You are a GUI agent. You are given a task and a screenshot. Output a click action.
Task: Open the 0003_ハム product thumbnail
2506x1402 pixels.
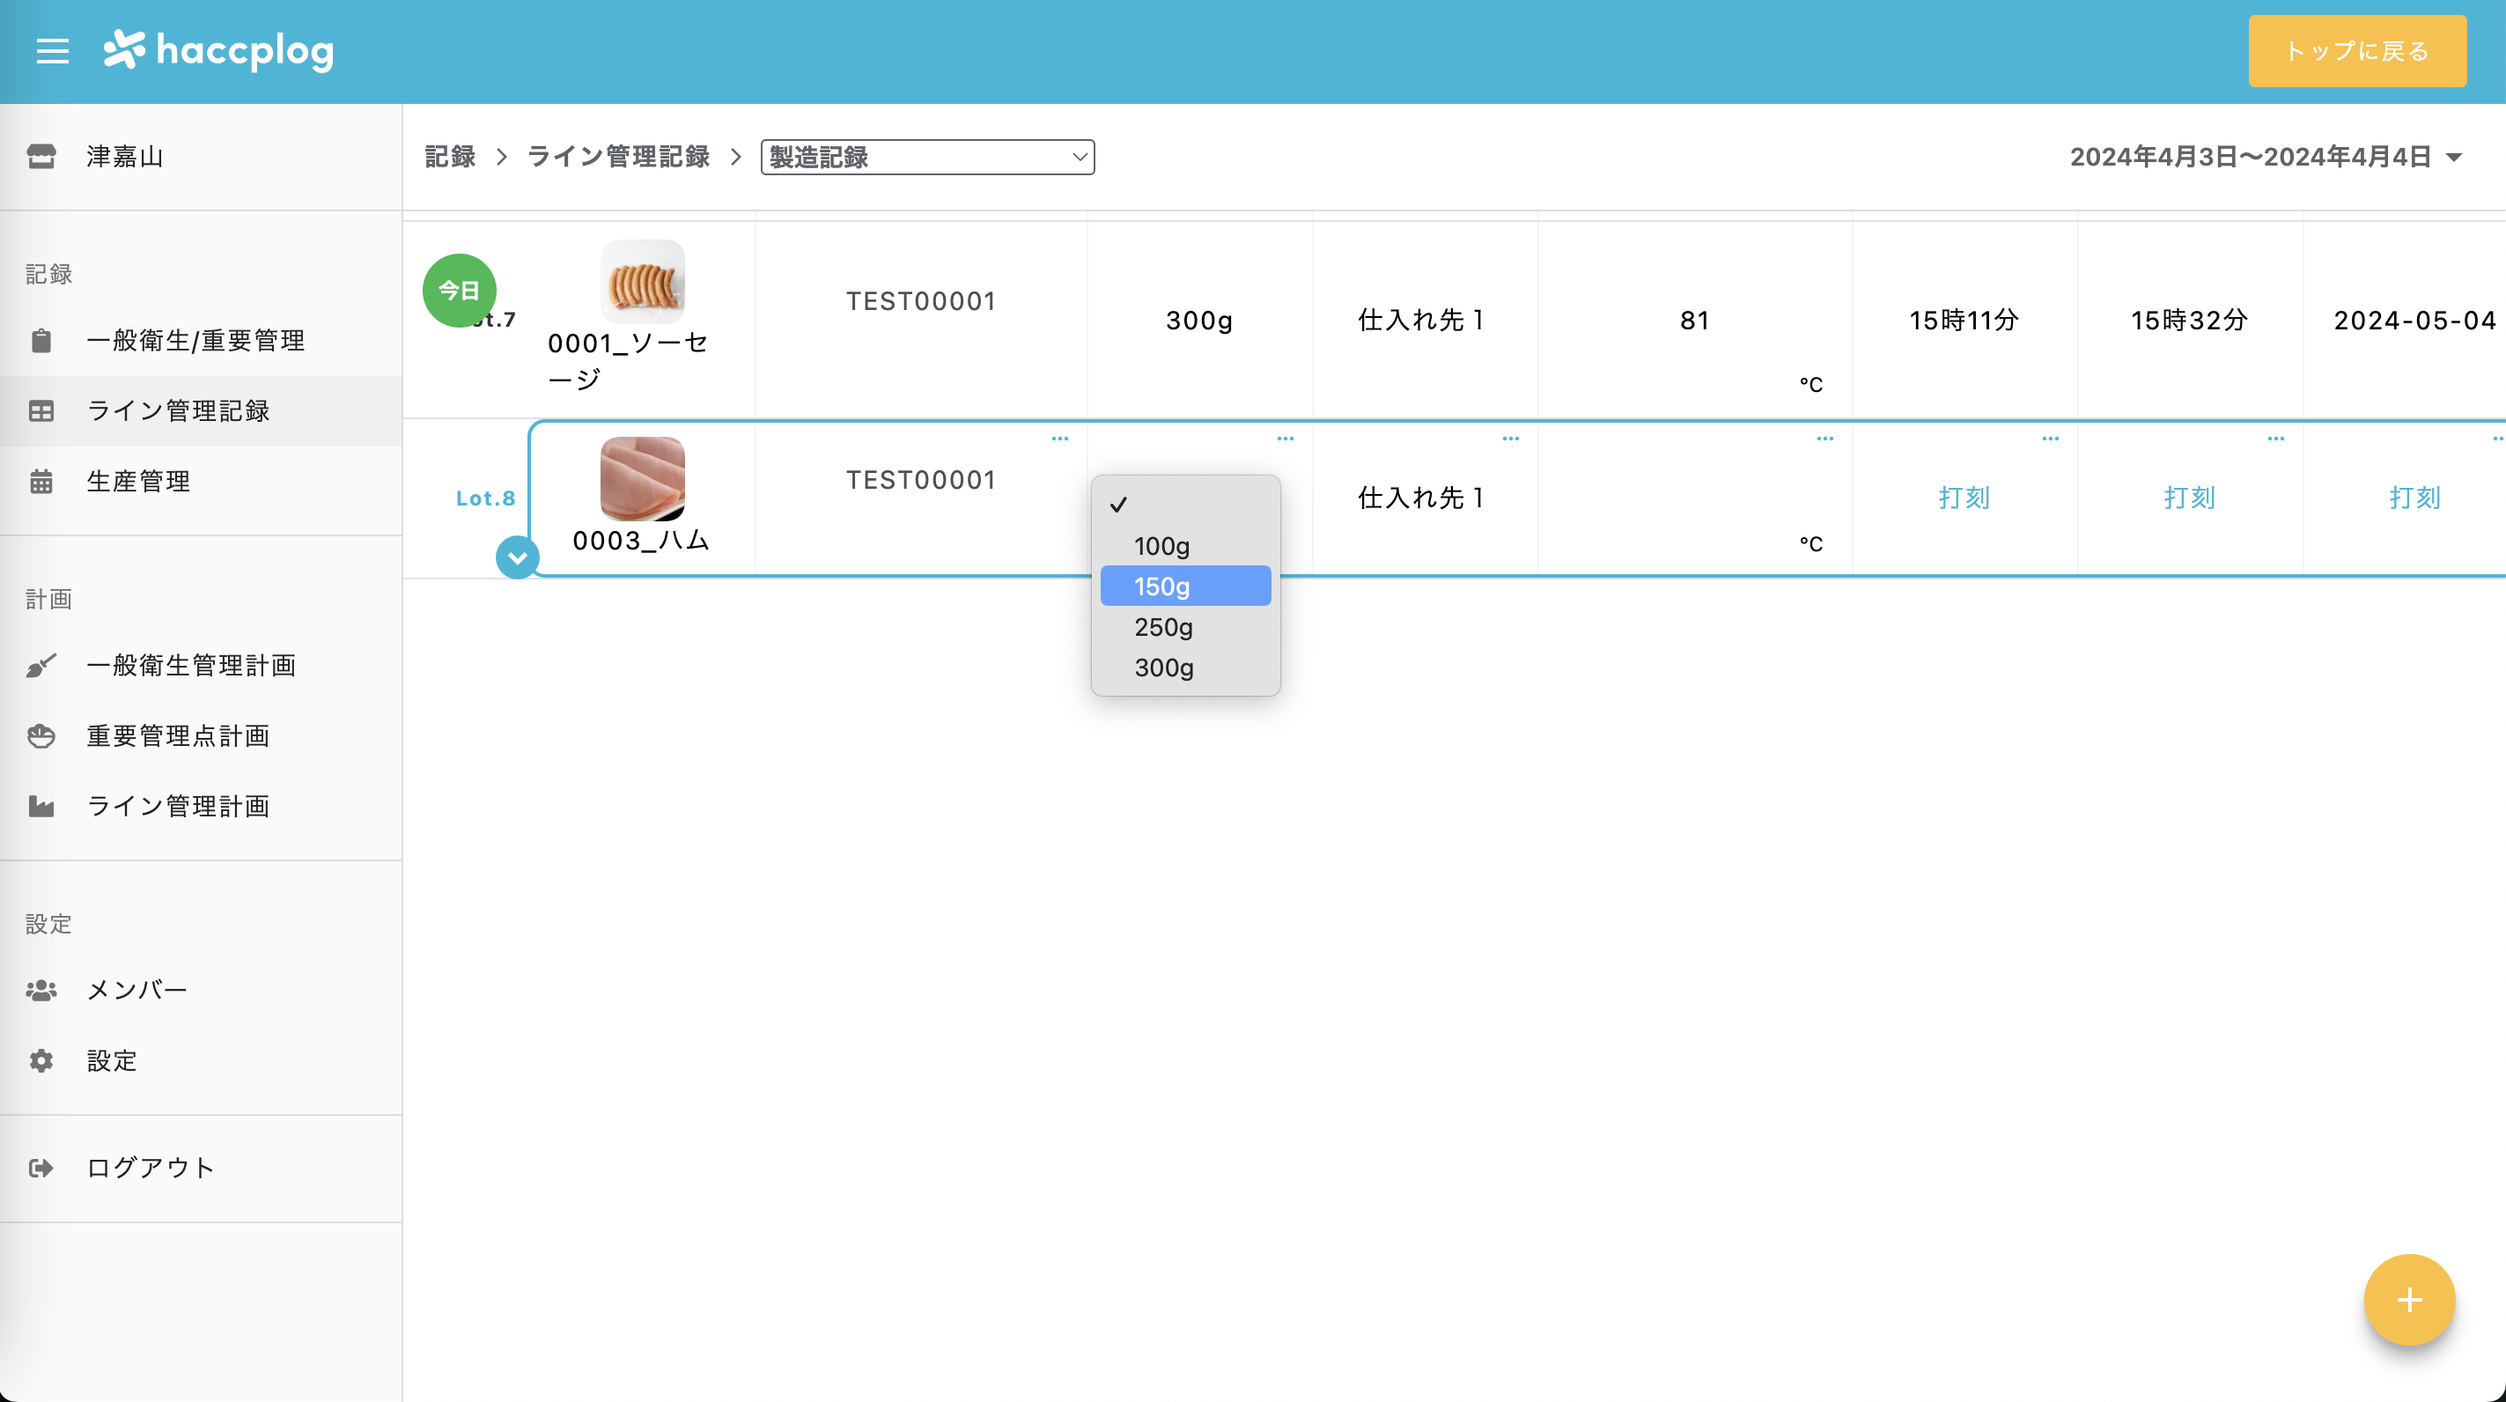click(643, 479)
